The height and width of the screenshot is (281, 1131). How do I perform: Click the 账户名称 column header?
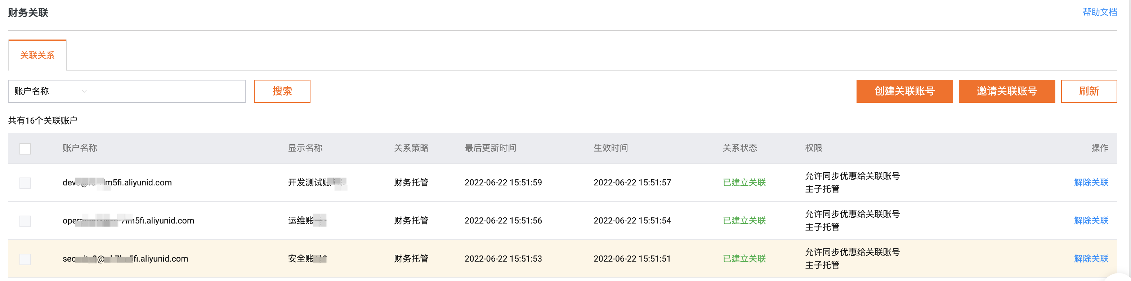tap(80, 148)
